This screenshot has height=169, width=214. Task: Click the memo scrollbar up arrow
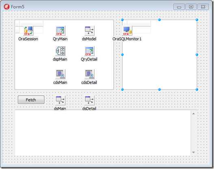(193, 114)
